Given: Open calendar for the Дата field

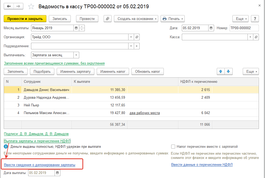Looking at the screenshot, I should tap(211, 28).
